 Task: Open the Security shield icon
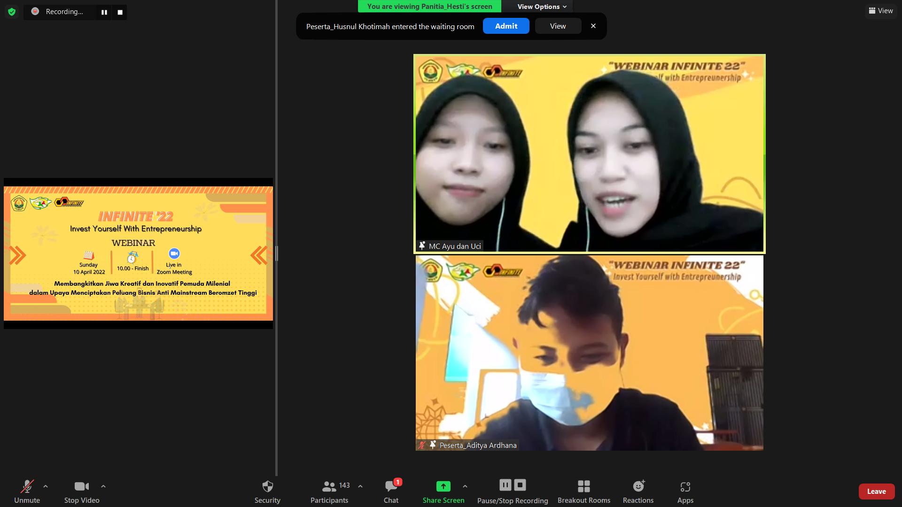[x=267, y=486]
